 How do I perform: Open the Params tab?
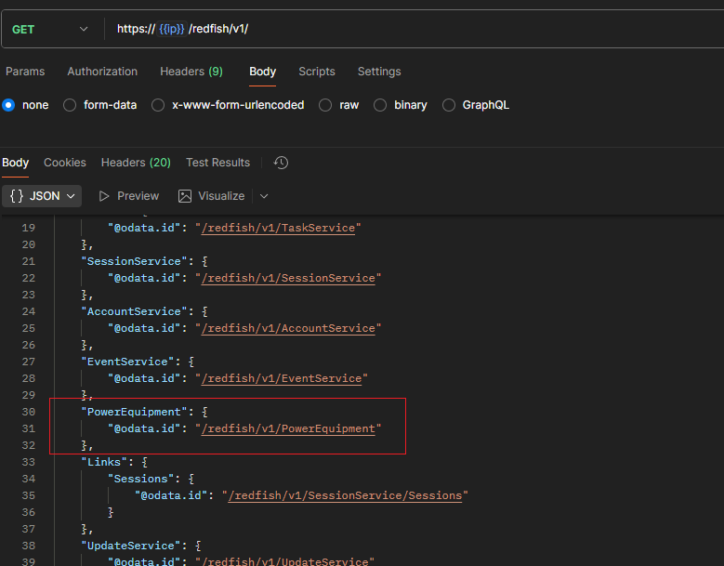pos(25,72)
